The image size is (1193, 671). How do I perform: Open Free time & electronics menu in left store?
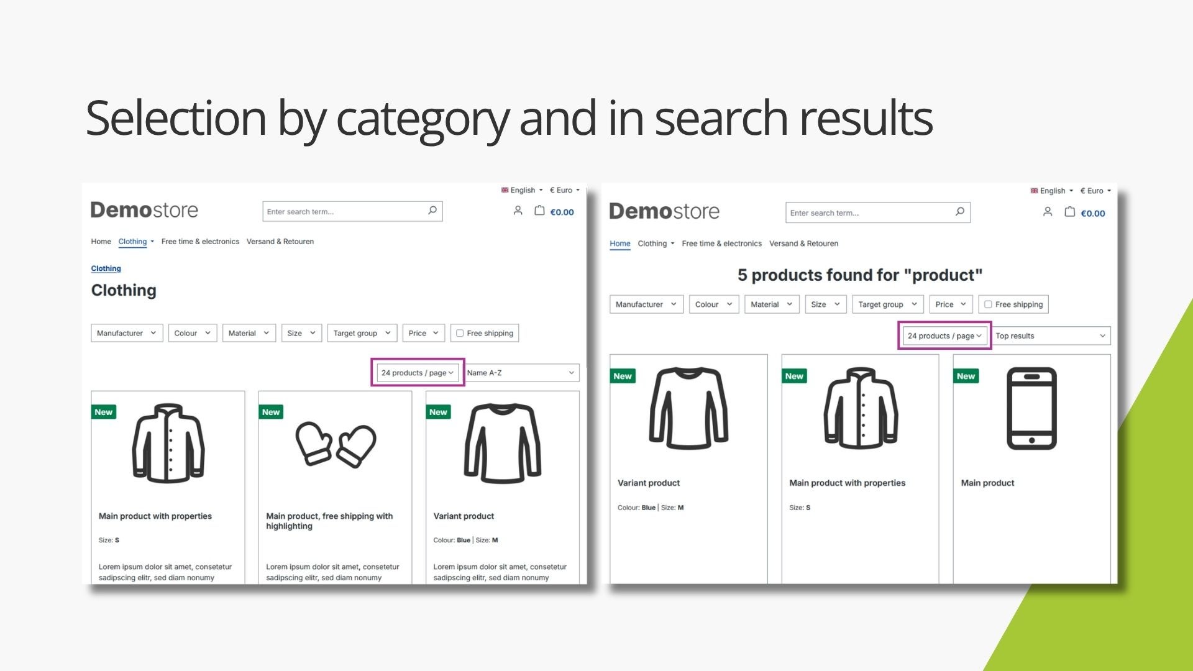(200, 242)
